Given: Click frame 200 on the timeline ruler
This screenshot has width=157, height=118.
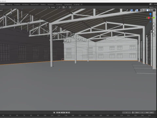Looking at the screenshot, I should pyautogui.click(x=114, y=115).
